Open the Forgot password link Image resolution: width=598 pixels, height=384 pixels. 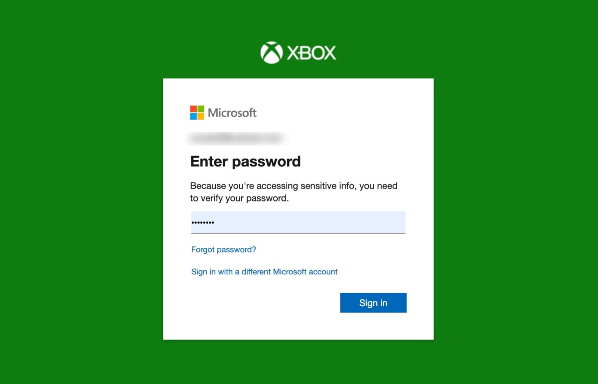224,249
